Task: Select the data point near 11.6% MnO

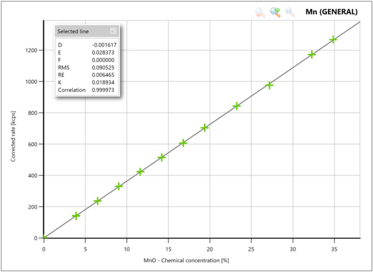Action: tap(140, 172)
